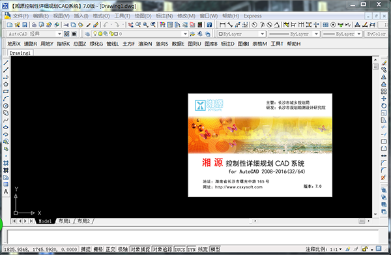
Task: Open the 文件(F) menu
Action: 20,16
